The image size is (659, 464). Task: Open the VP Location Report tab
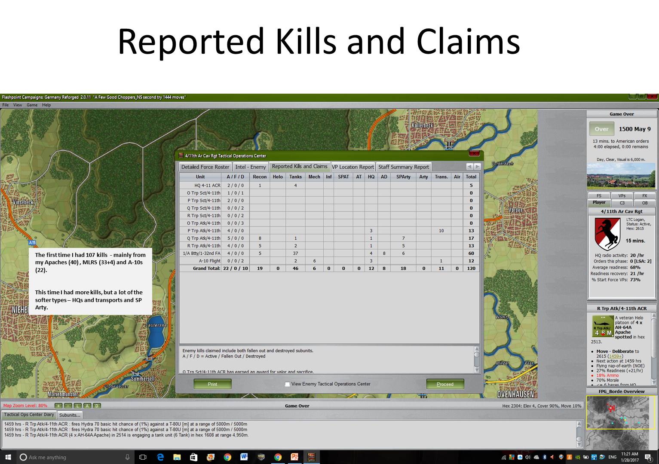tap(353, 167)
